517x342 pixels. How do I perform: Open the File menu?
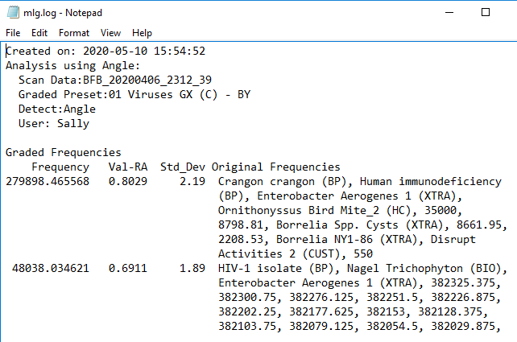coord(13,33)
